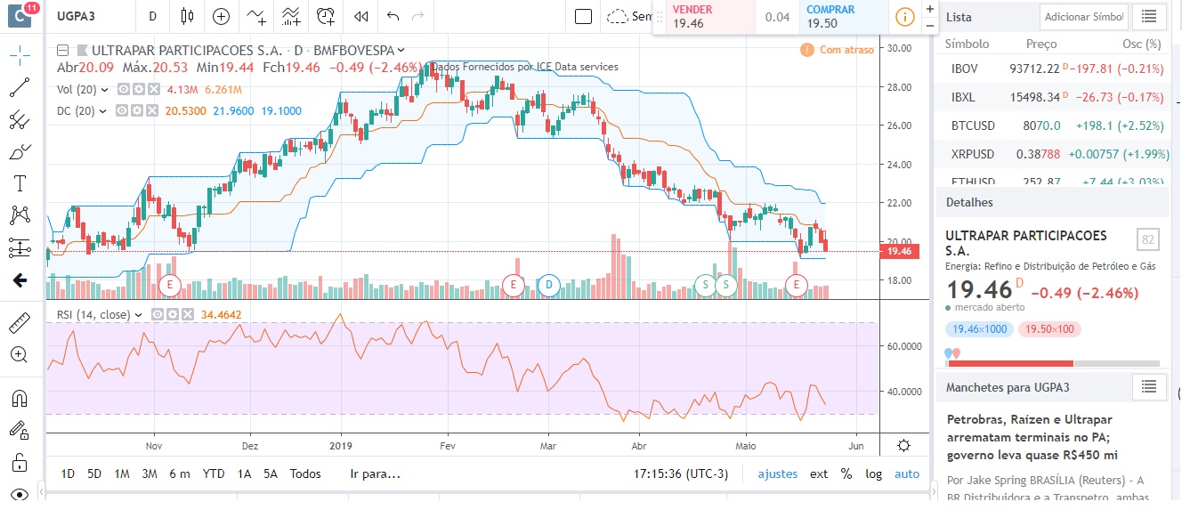This screenshot has width=1182, height=518.
Task: Select the fullscreen layout square icon
Action: pyautogui.click(x=583, y=16)
